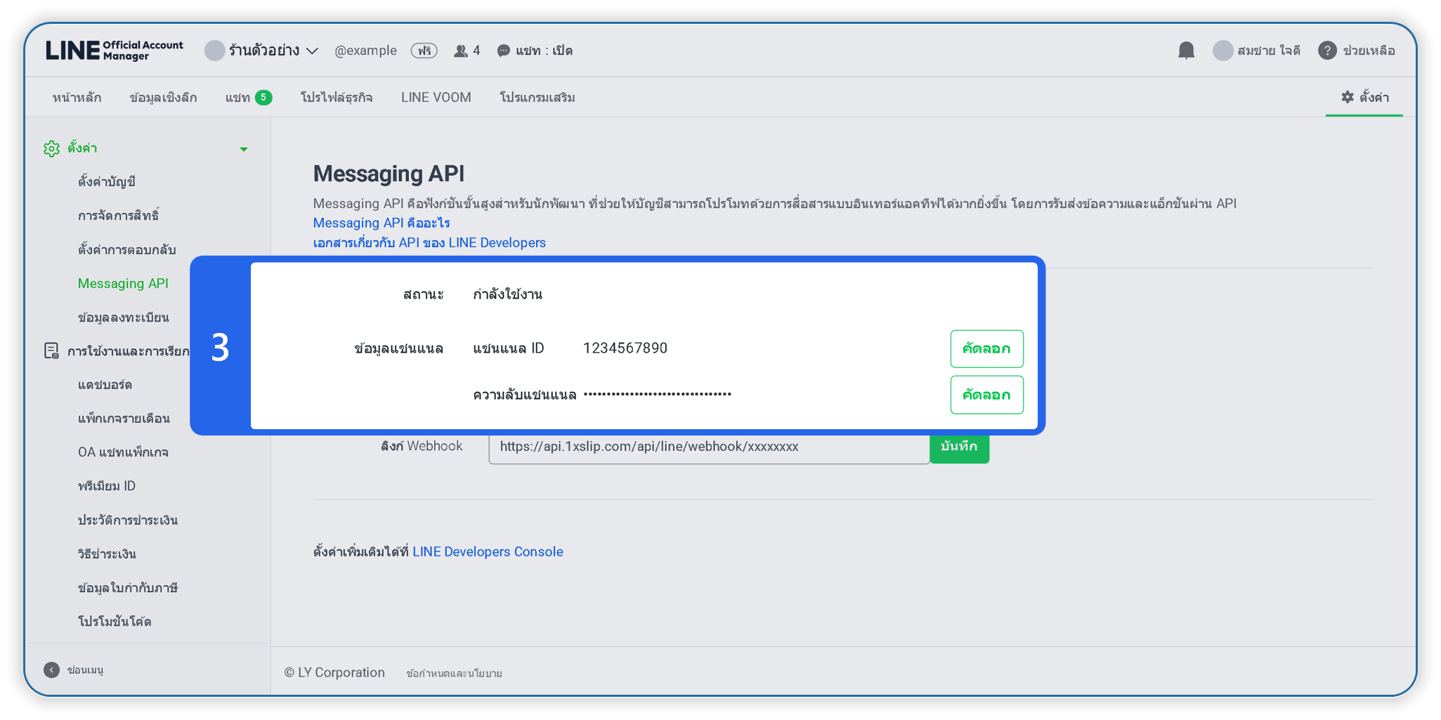The image size is (1441, 720).
Task: Expand การใช้งานและการเรียกเก็บ section
Action: pyautogui.click(x=128, y=351)
